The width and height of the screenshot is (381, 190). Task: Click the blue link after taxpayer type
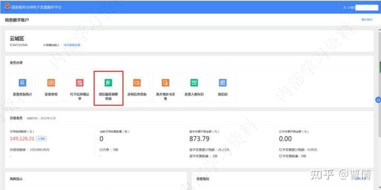tap(72, 45)
